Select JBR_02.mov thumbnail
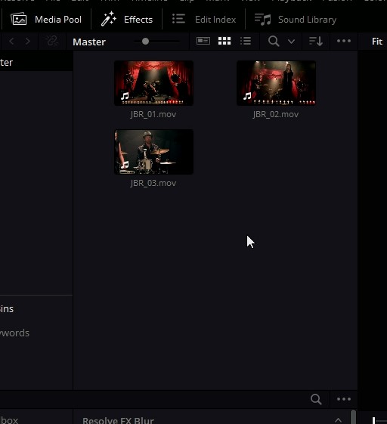Image resolution: width=387 pixels, height=424 pixels. click(x=276, y=83)
